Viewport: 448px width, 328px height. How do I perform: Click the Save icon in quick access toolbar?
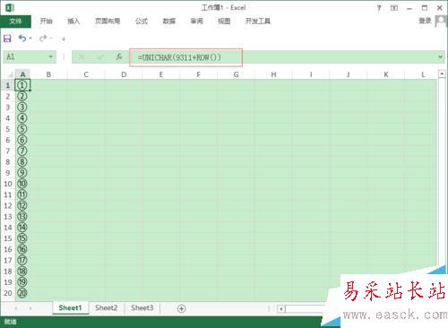[7, 39]
